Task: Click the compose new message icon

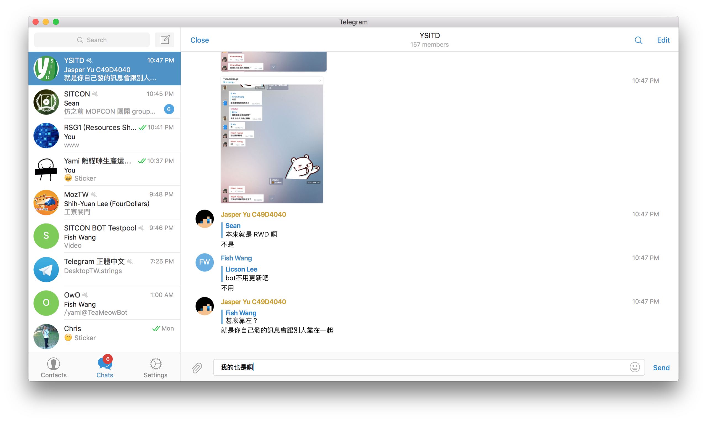Action: click(x=165, y=40)
